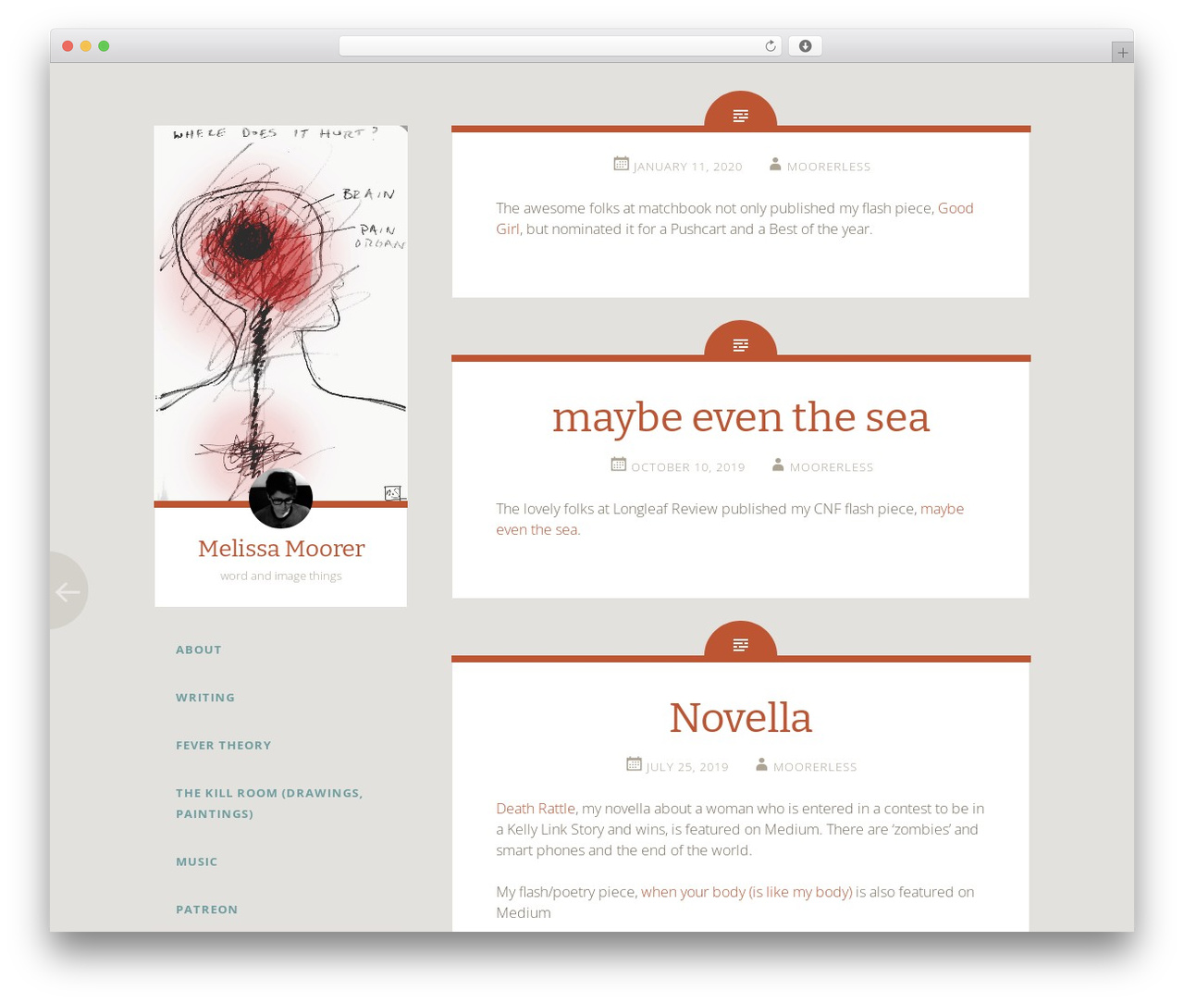The image size is (1184, 1003).
Task: Click the January 11, 2020 date link
Action: (688, 167)
